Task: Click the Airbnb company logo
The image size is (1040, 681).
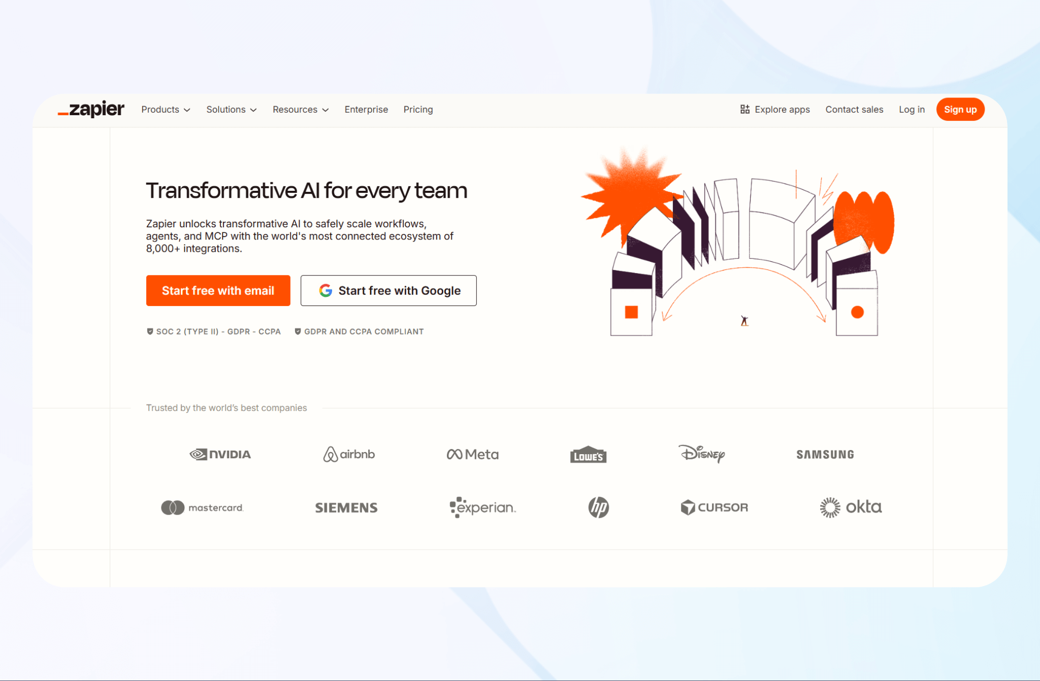Action: [x=349, y=454]
